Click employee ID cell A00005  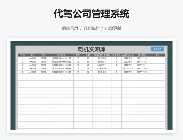[x=33, y=72]
